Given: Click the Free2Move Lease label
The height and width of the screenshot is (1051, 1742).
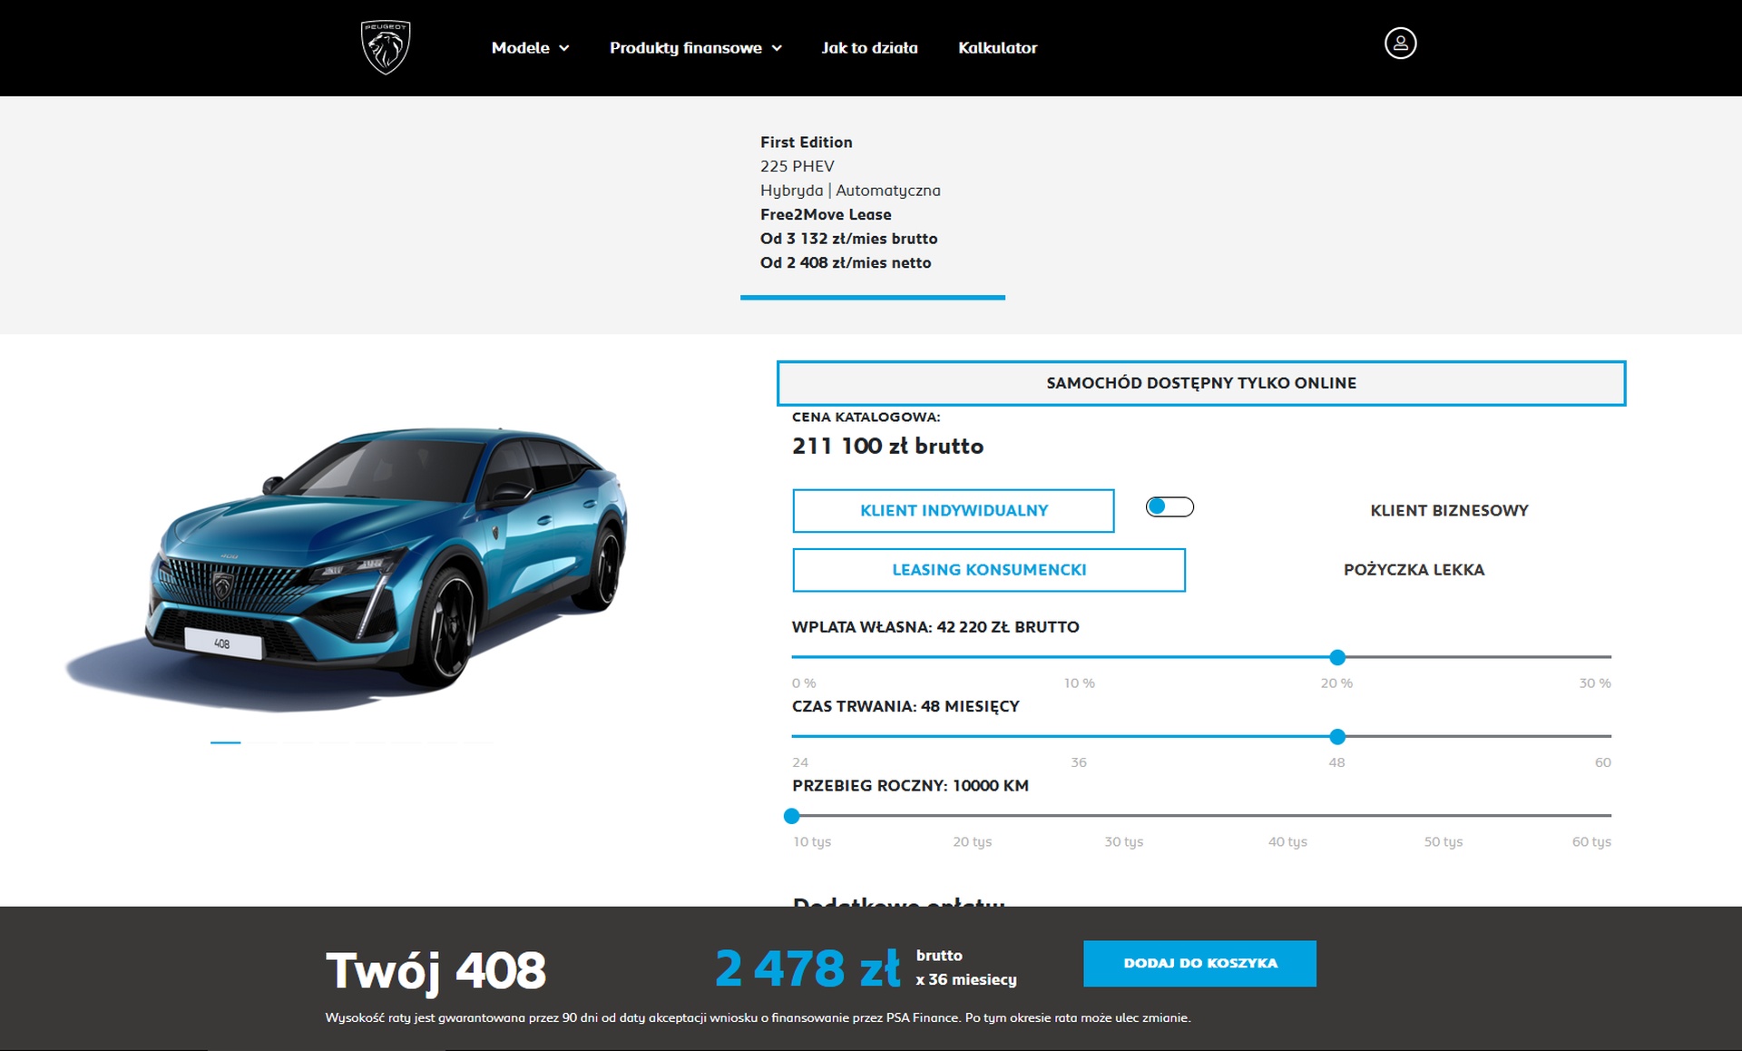Looking at the screenshot, I should click(x=826, y=215).
